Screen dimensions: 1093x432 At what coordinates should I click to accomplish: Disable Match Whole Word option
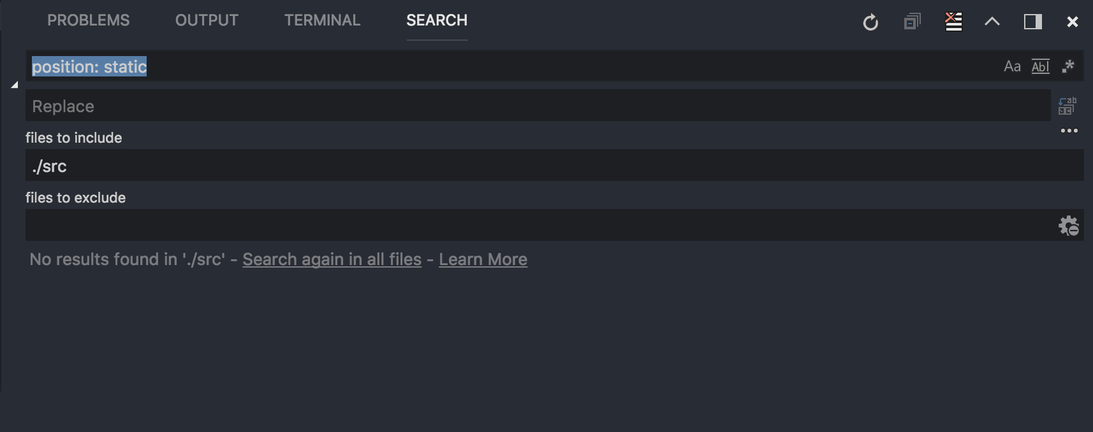pyautogui.click(x=1041, y=66)
